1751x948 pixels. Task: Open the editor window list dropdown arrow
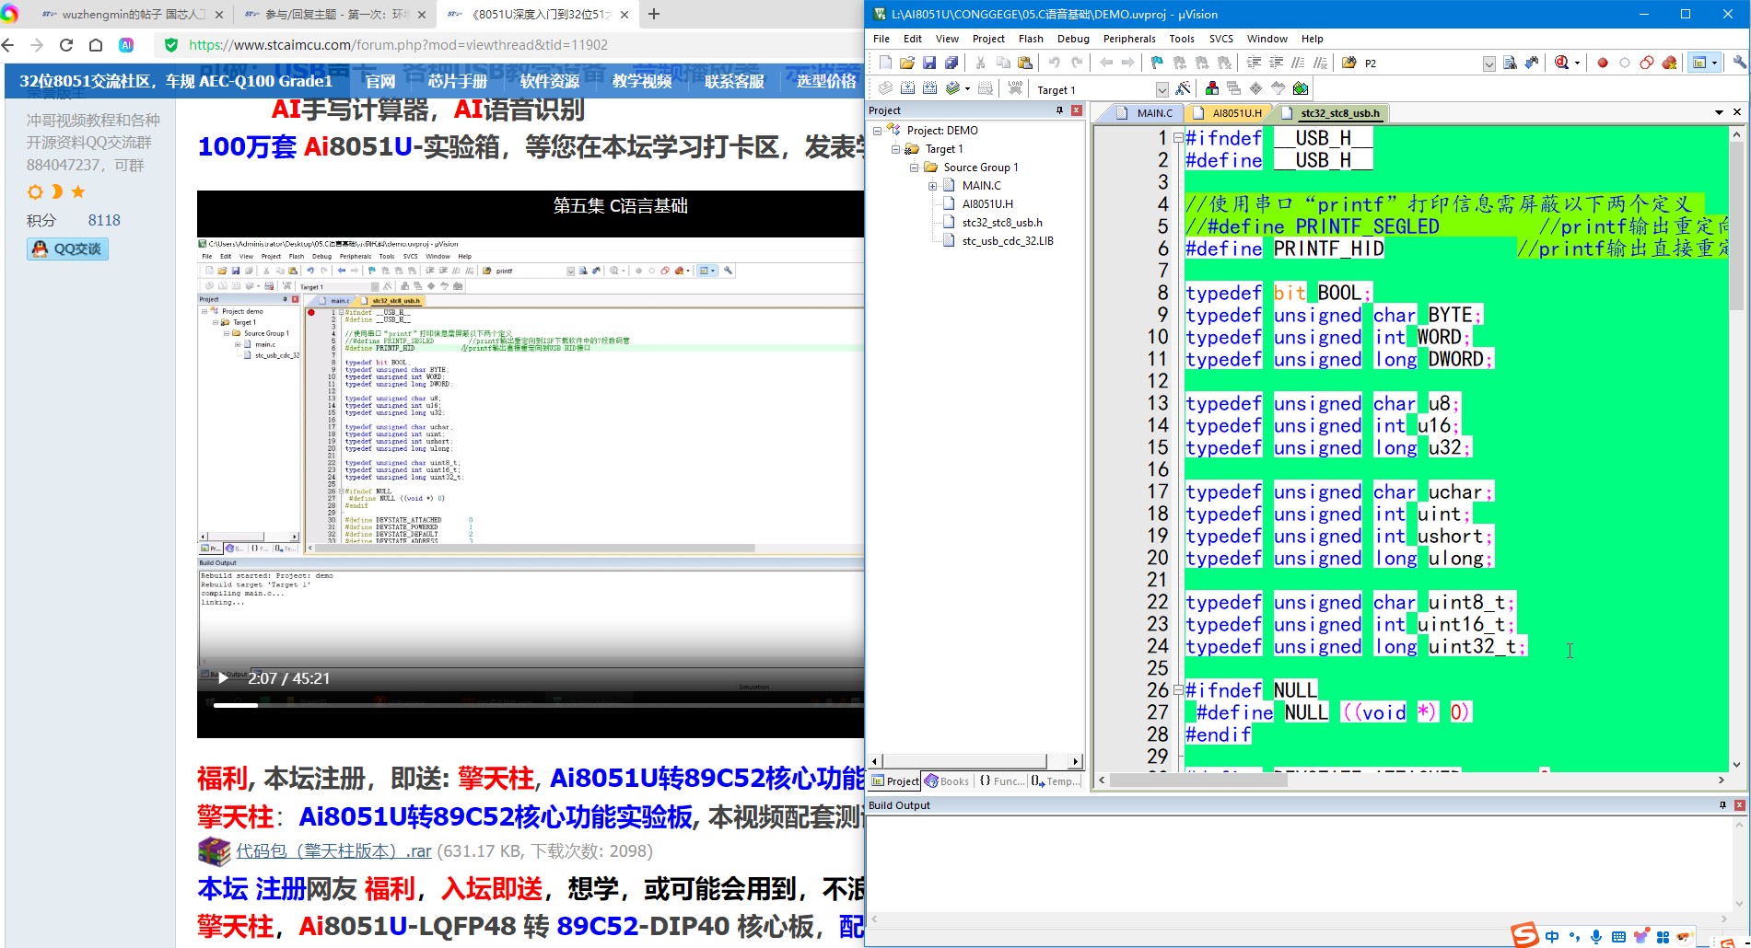point(1719,112)
